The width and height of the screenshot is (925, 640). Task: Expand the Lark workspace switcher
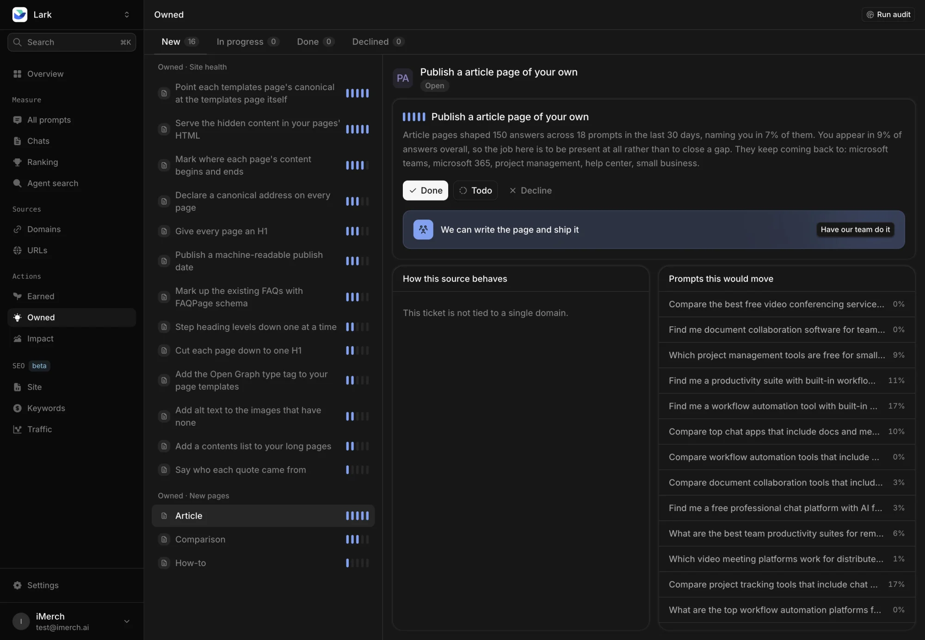[x=127, y=15]
